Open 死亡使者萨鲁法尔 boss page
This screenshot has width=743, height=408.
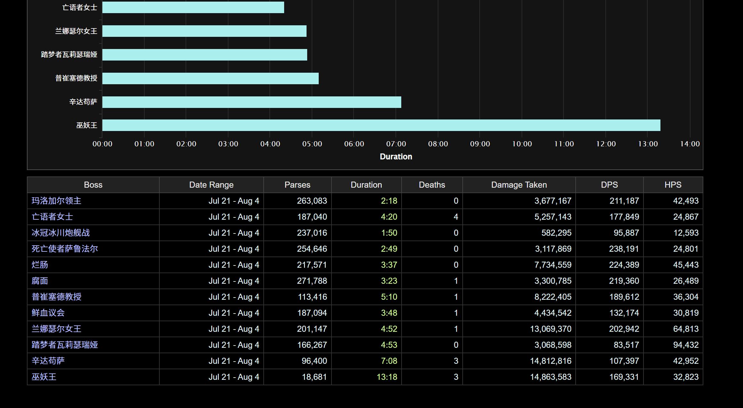tap(65, 249)
